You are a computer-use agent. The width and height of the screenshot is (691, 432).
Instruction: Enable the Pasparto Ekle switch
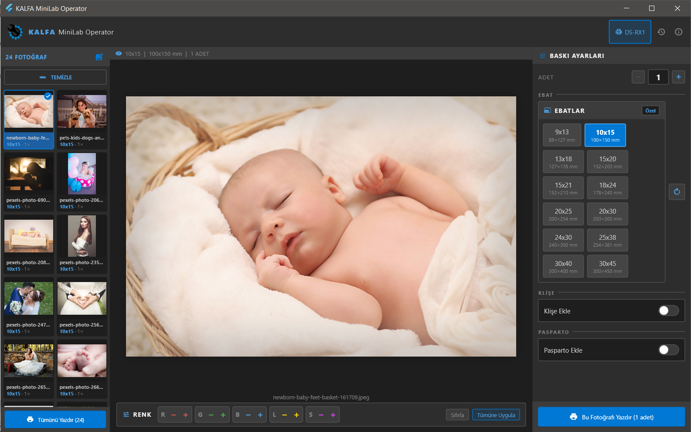click(668, 350)
